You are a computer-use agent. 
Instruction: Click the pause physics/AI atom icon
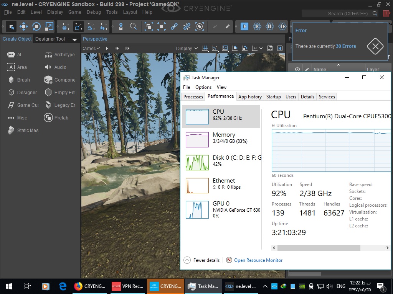(x=270, y=26)
